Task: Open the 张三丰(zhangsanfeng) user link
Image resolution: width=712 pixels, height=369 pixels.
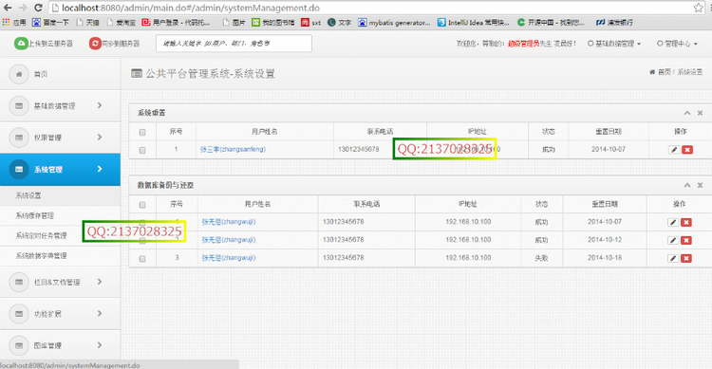Action: pyautogui.click(x=233, y=149)
